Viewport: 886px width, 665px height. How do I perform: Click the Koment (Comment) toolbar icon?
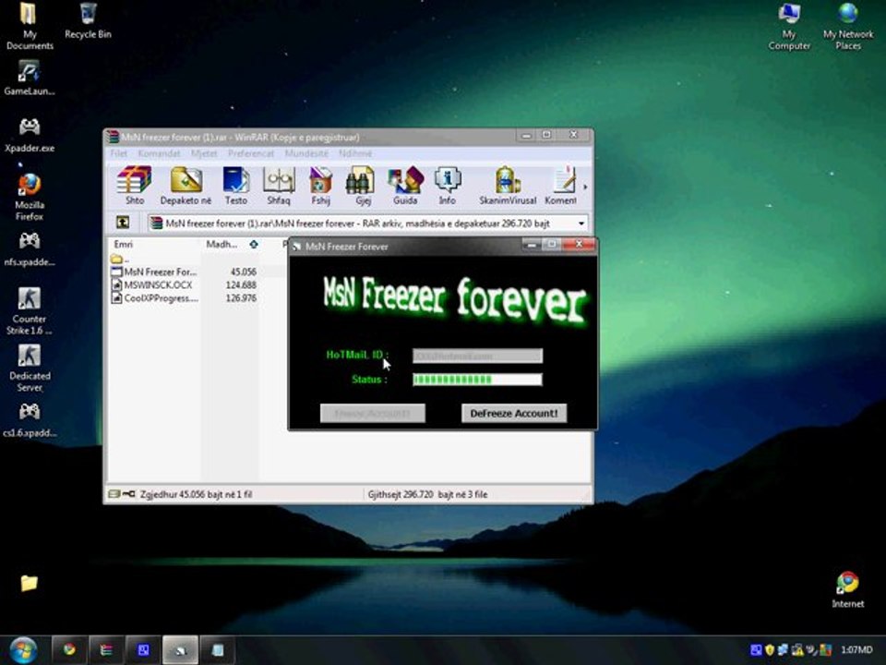click(560, 186)
